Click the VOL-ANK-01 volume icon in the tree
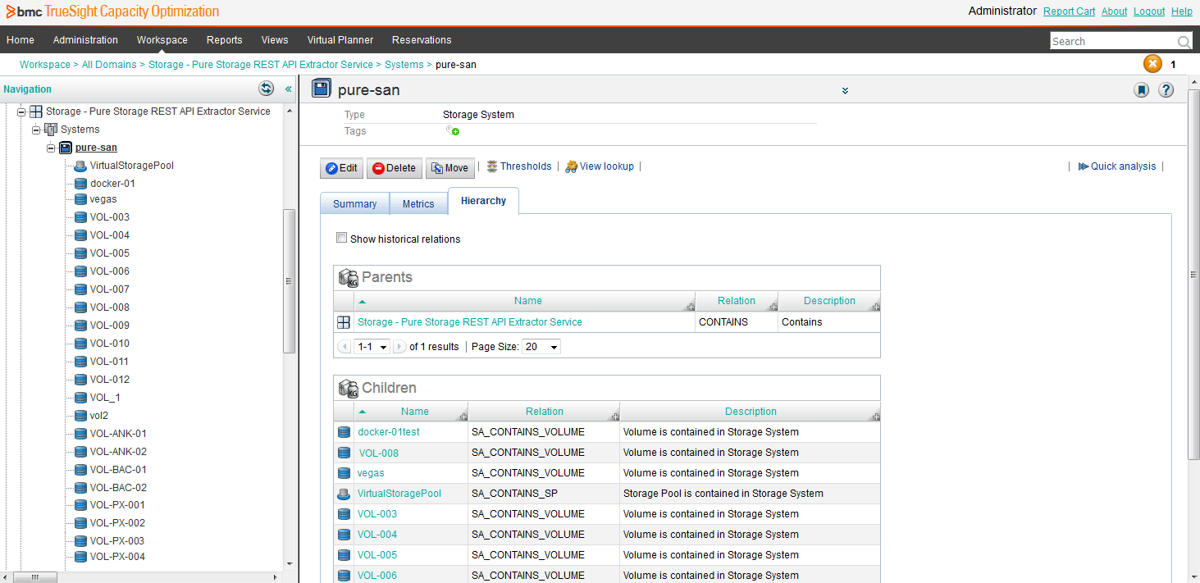This screenshot has height=583, width=1200. (80, 434)
